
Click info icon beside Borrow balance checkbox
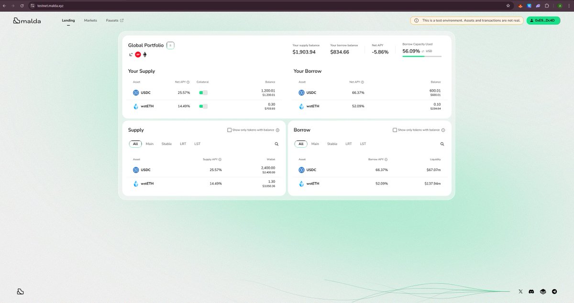[x=443, y=130]
